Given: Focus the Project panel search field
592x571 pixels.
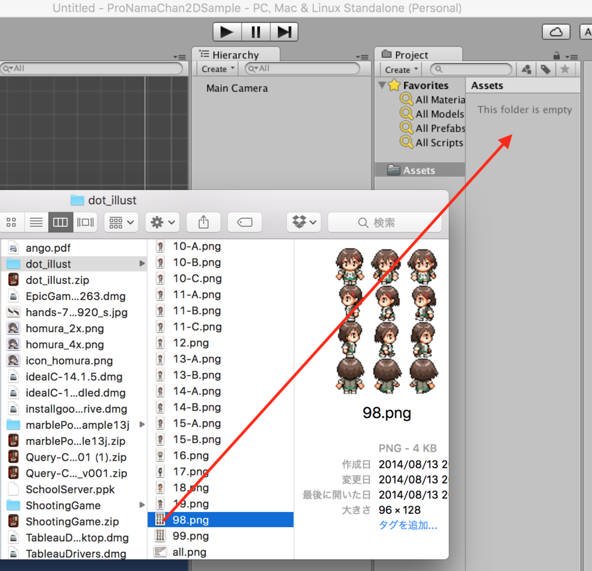Looking at the screenshot, I should (471, 69).
